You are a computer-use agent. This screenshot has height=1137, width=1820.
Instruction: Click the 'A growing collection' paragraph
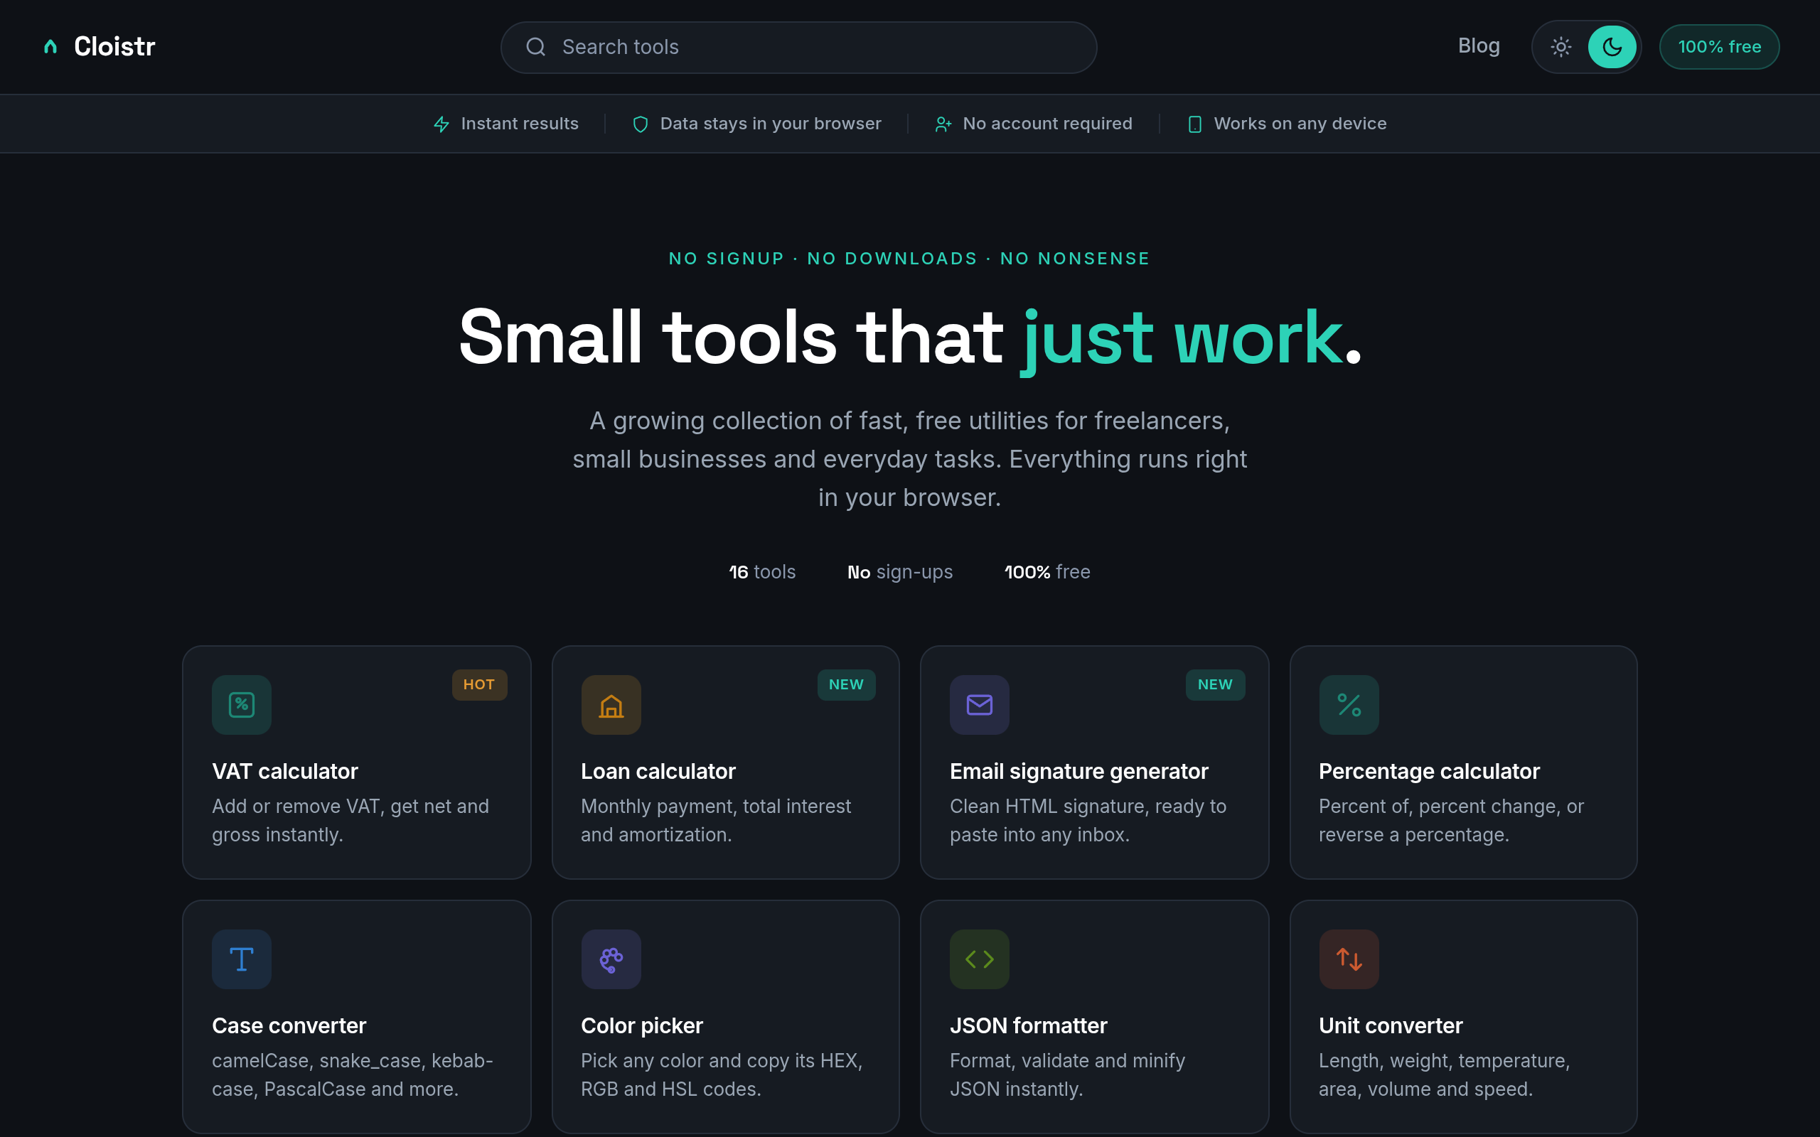tap(910, 459)
